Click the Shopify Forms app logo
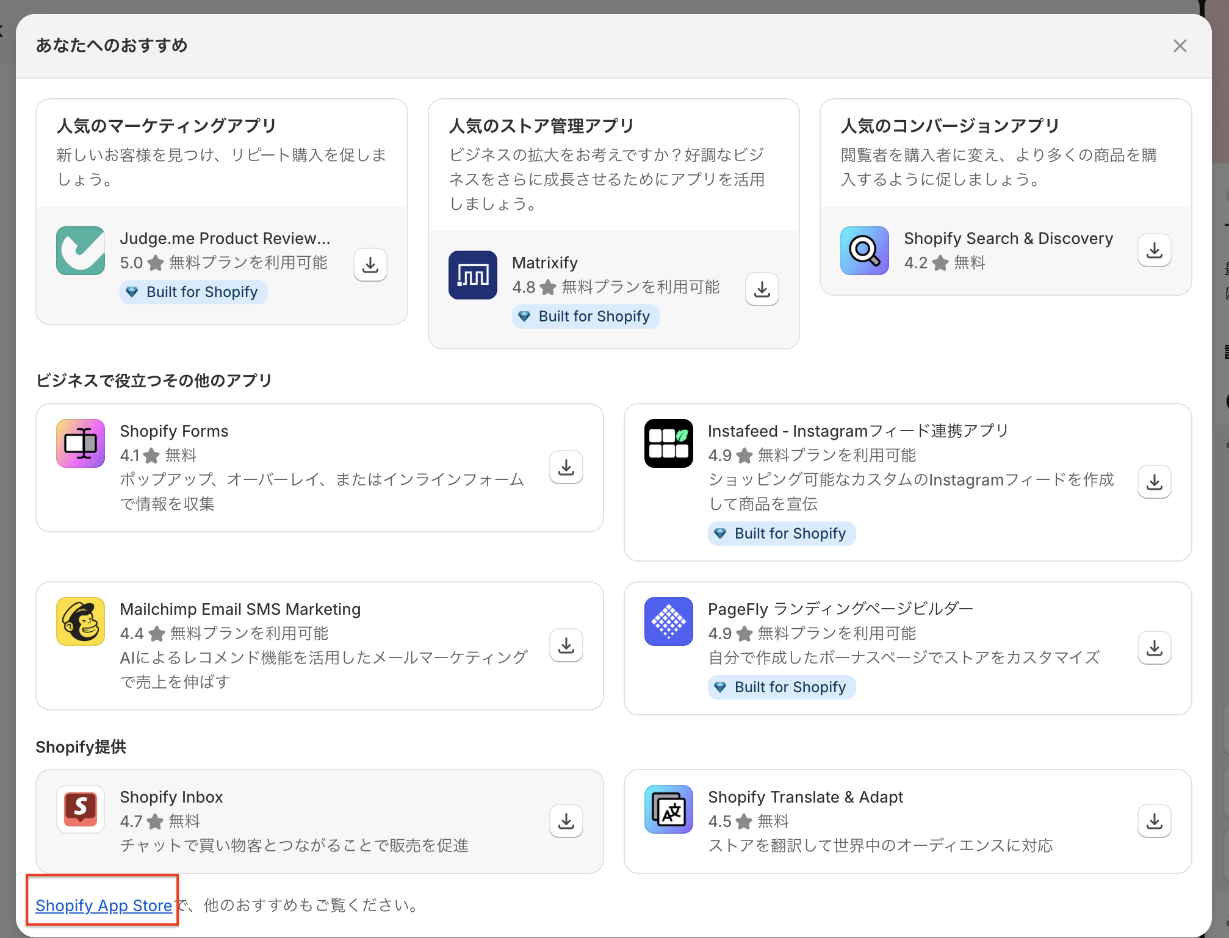This screenshot has height=938, width=1229. pyautogui.click(x=81, y=443)
